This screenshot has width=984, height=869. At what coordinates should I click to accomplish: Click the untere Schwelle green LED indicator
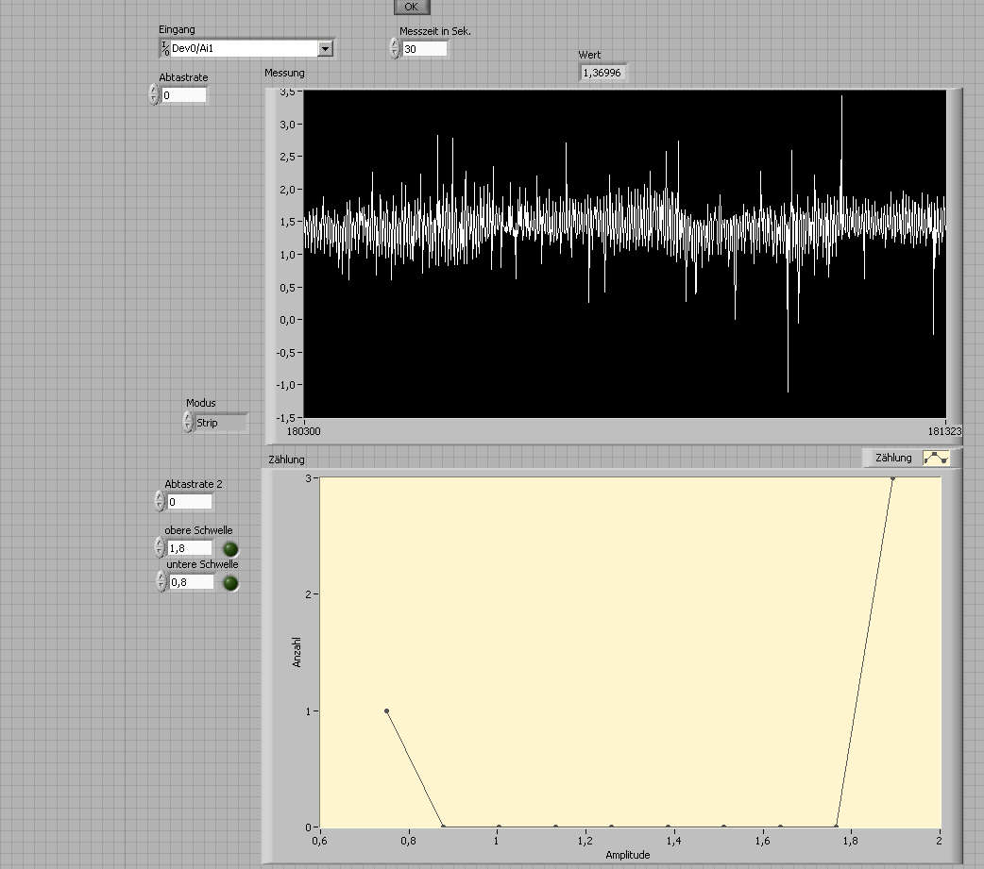tap(231, 583)
